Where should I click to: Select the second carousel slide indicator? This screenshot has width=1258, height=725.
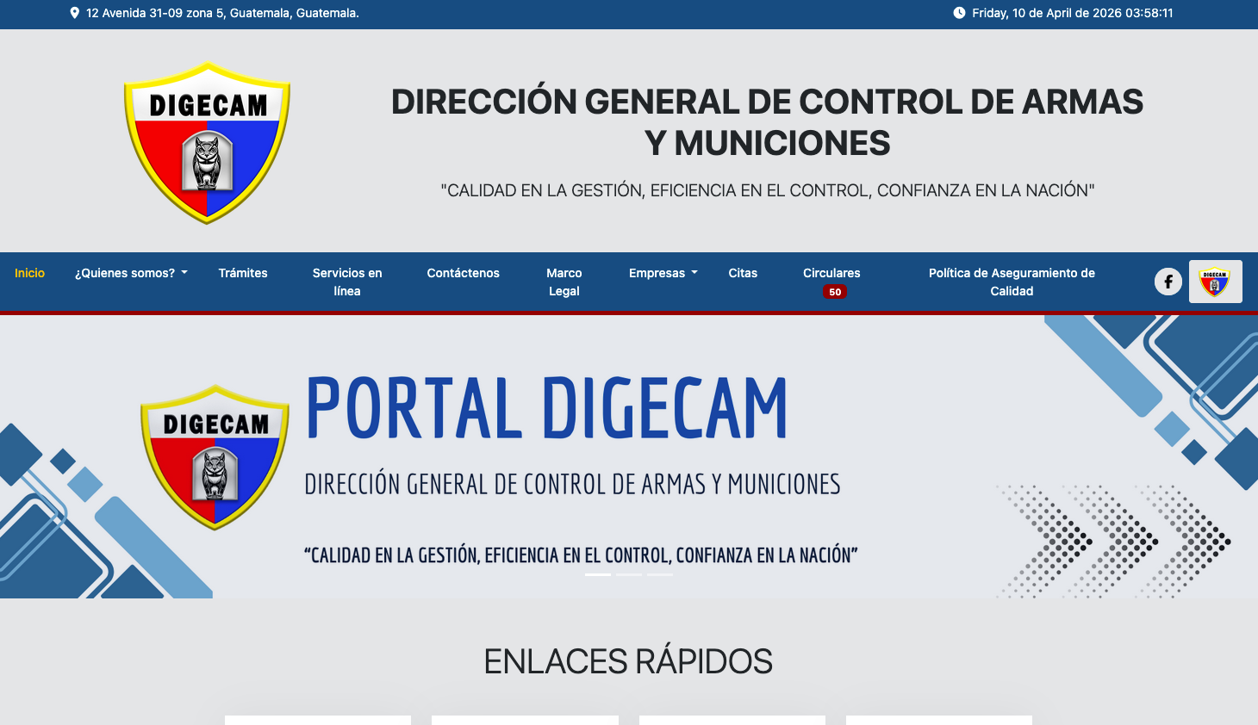tap(629, 574)
